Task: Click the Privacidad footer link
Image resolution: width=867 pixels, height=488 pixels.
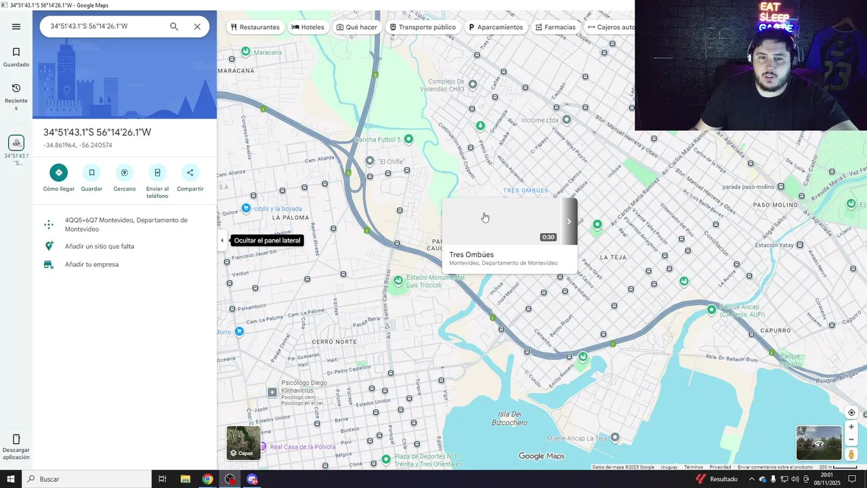Action: pyautogui.click(x=720, y=467)
